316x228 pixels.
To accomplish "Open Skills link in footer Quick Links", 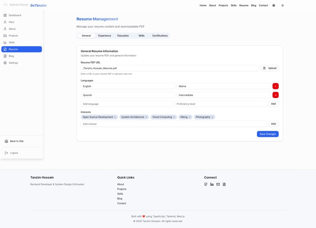I will tap(120, 194).
